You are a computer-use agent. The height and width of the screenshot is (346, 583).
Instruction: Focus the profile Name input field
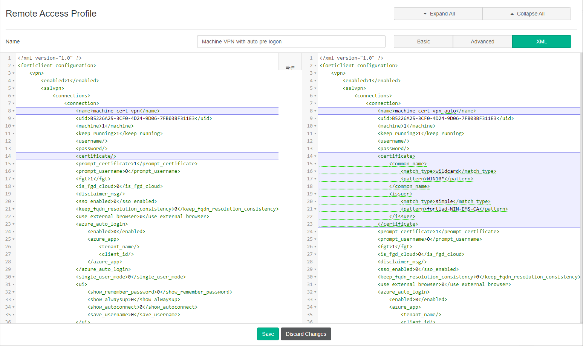tap(291, 42)
